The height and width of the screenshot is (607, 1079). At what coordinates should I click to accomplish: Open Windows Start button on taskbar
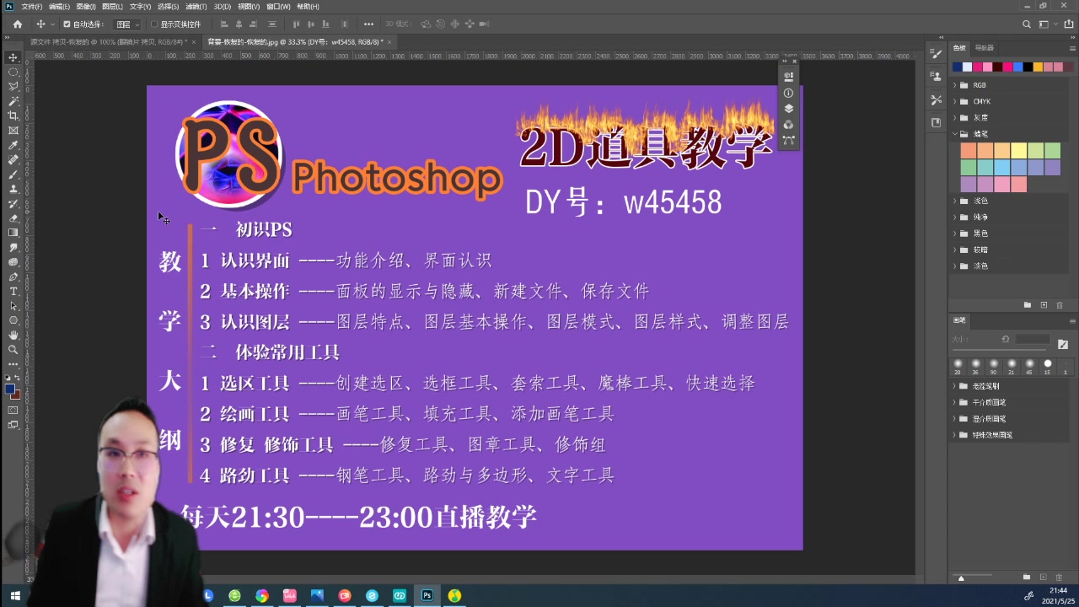point(15,595)
